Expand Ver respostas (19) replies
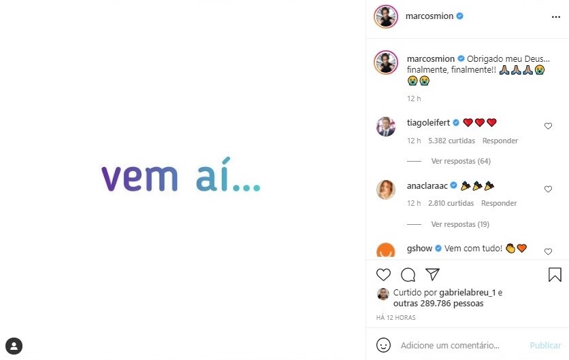 pos(460,224)
